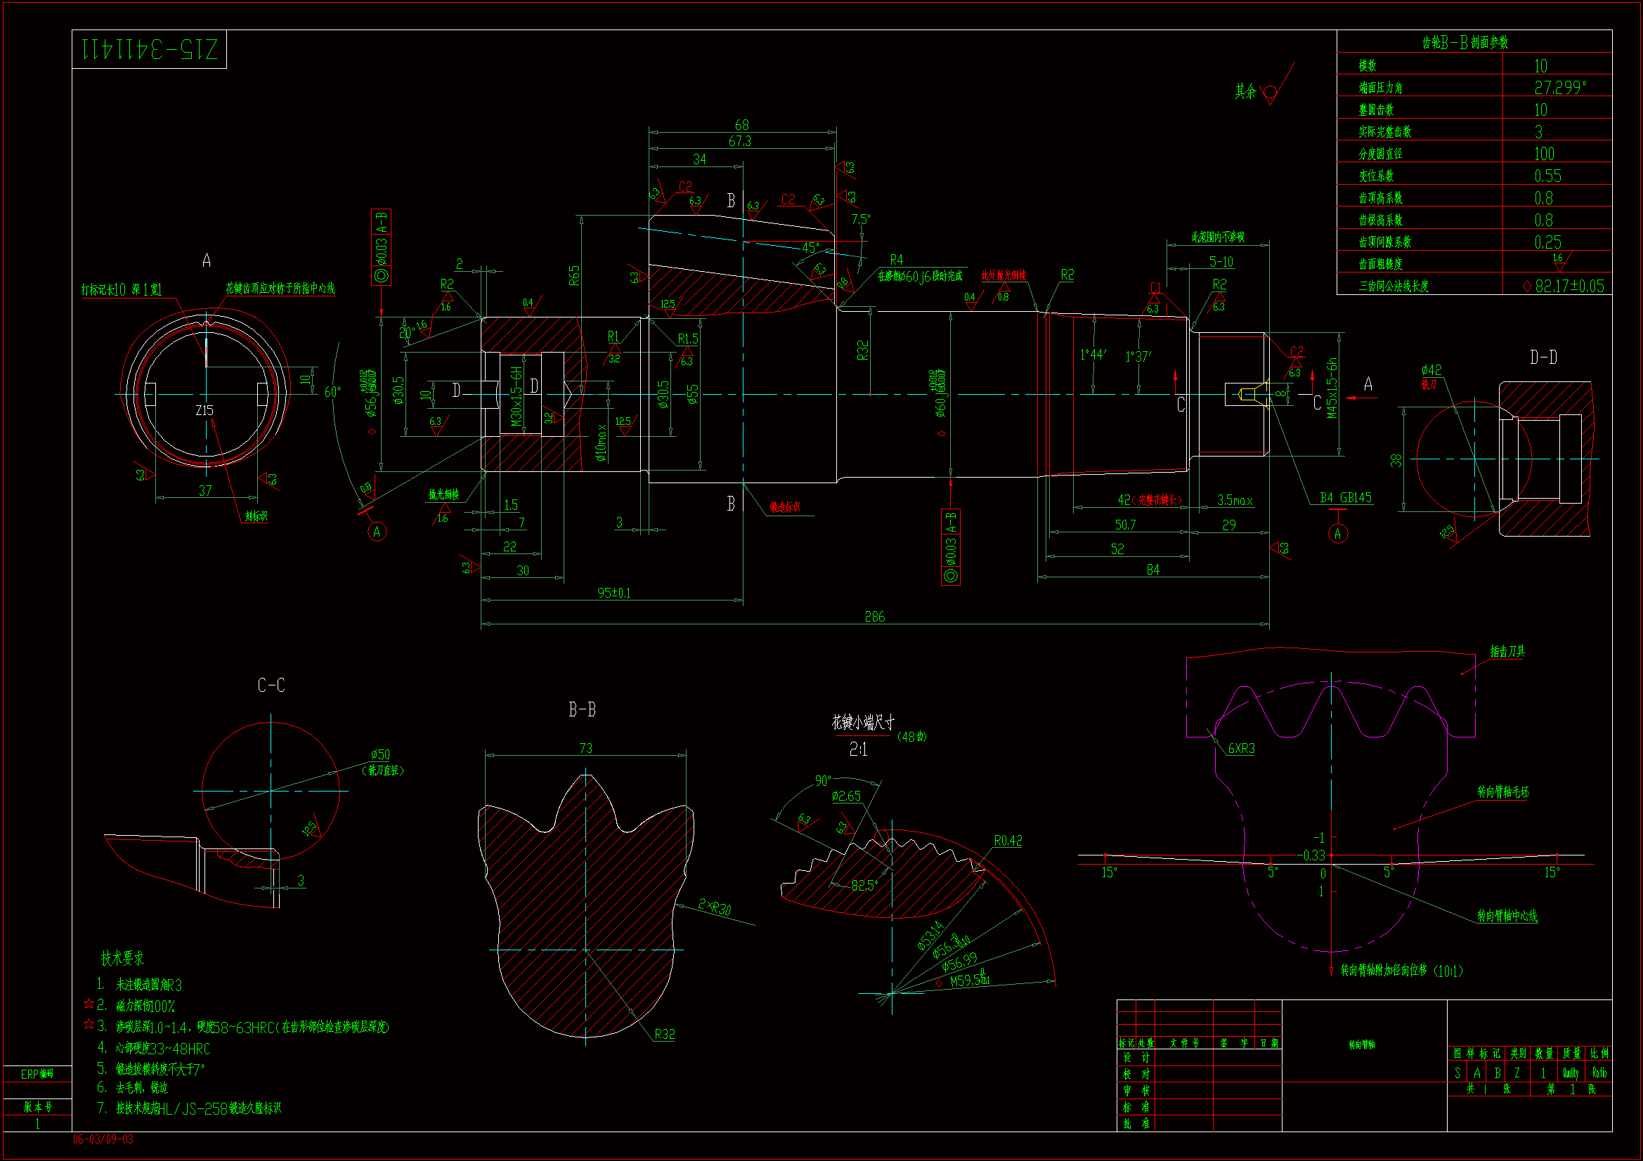Click the 95±0.1 dimension text
The image size is (1643, 1161).
613,593
